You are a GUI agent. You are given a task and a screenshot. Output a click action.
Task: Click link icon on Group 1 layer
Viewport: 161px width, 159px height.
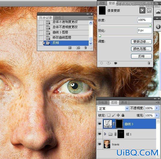pyautogui.click(x=115, y=134)
